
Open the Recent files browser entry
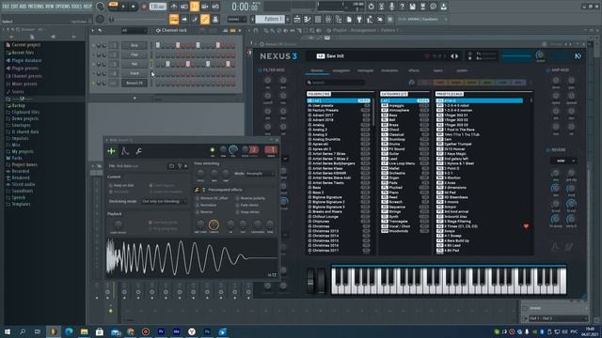click(x=23, y=53)
